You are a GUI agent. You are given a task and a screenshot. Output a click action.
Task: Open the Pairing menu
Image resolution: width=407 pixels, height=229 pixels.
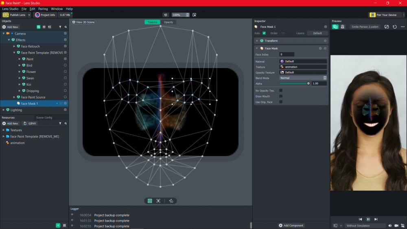(x=43, y=9)
